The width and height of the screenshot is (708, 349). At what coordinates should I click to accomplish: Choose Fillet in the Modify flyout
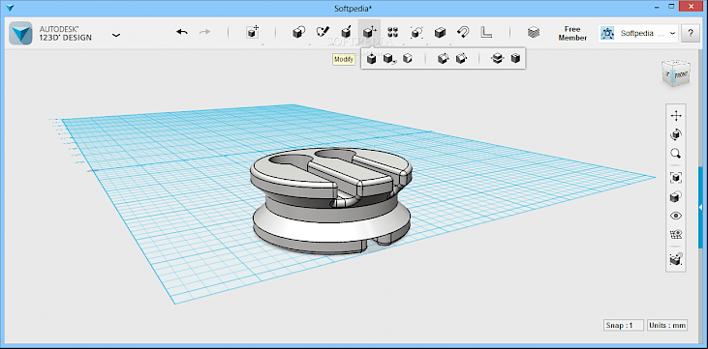point(443,59)
